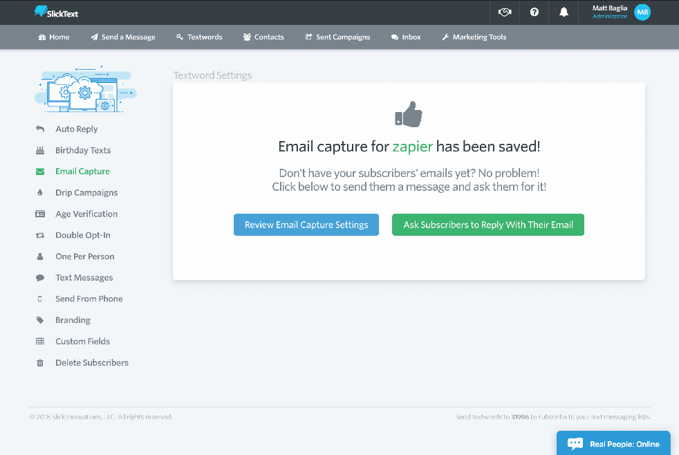
Task: Open Double Opt-In setting
Action: pos(83,235)
